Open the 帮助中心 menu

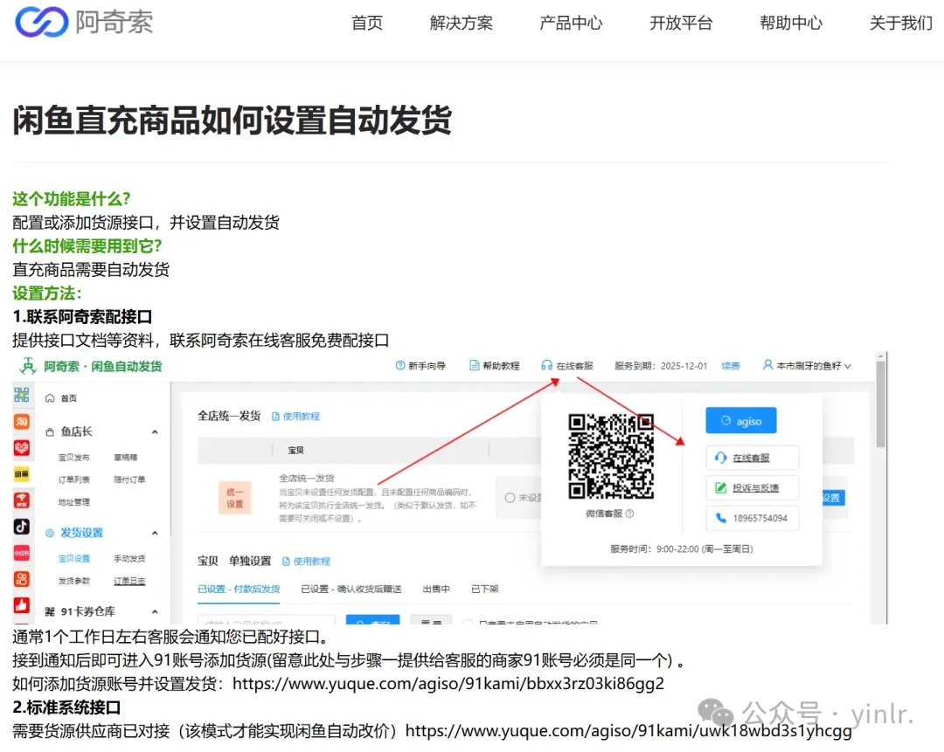pos(791,23)
